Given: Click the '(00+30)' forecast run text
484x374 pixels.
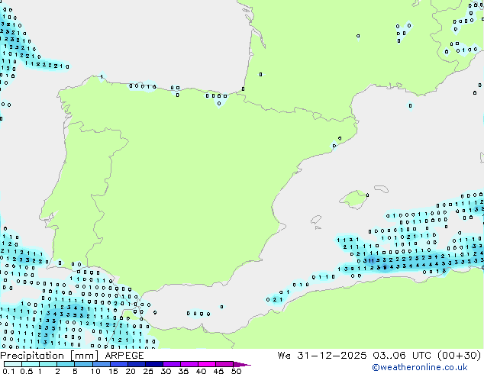Looking at the screenshot, I should 460,356.
